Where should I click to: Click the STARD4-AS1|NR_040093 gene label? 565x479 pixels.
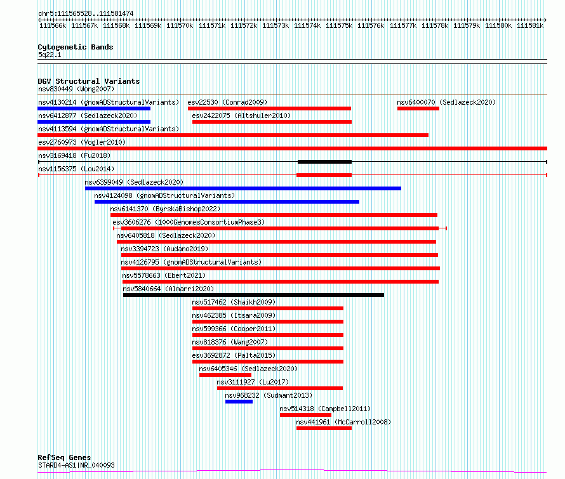76,465
